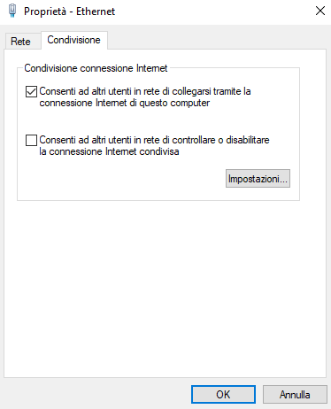The width and height of the screenshot is (331, 409).
Task: Enable the controllare o disabilitare checkbox
Action: click(x=31, y=141)
